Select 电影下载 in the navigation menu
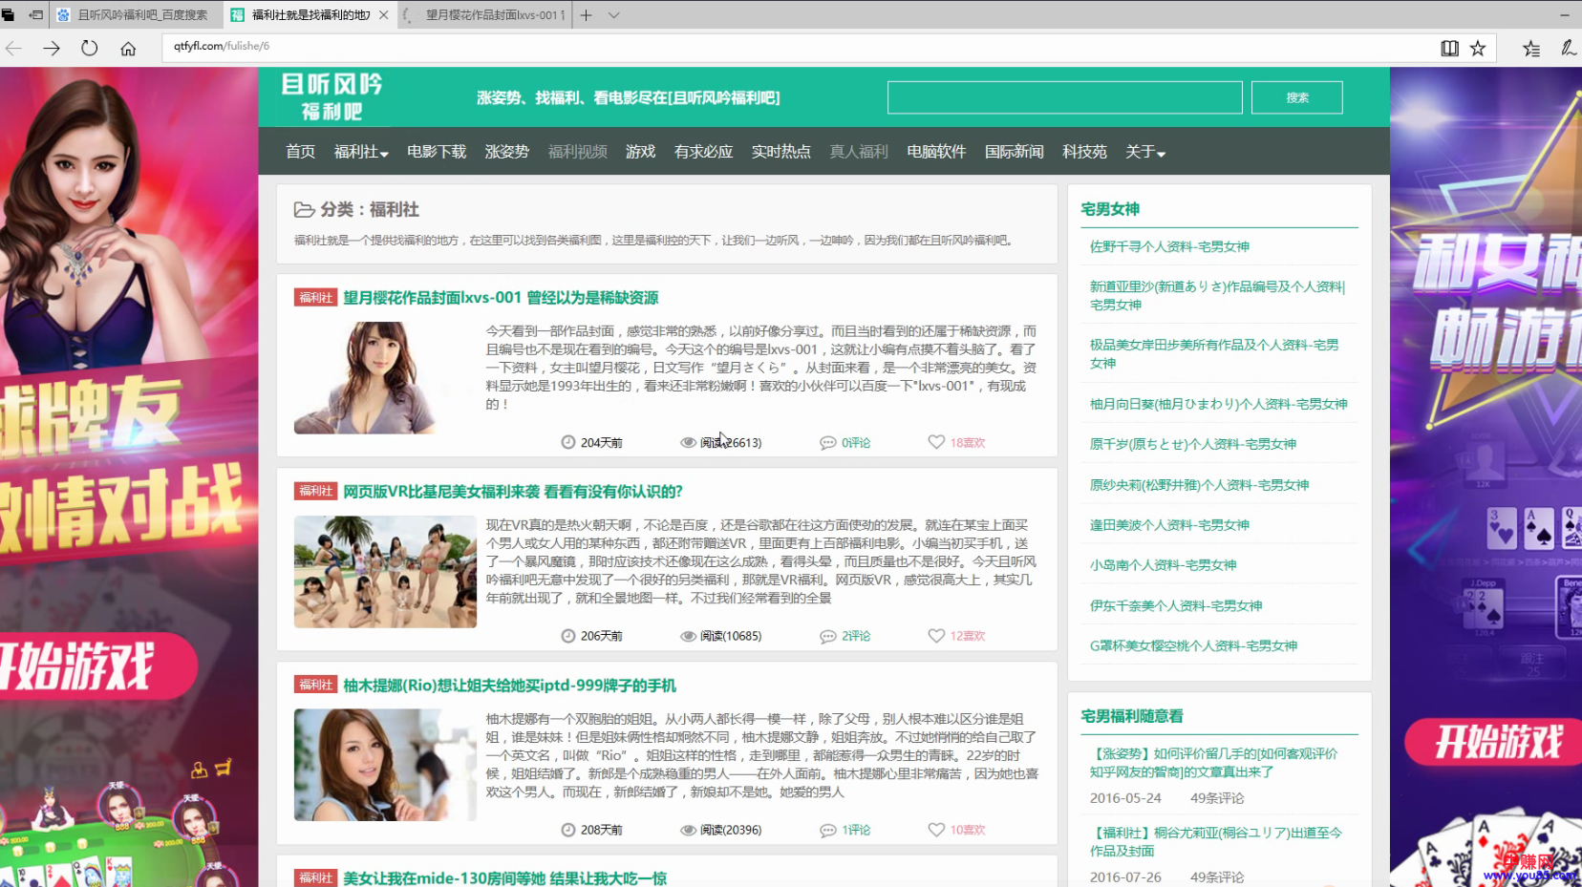This screenshot has width=1582, height=887. click(x=436, y=152)
